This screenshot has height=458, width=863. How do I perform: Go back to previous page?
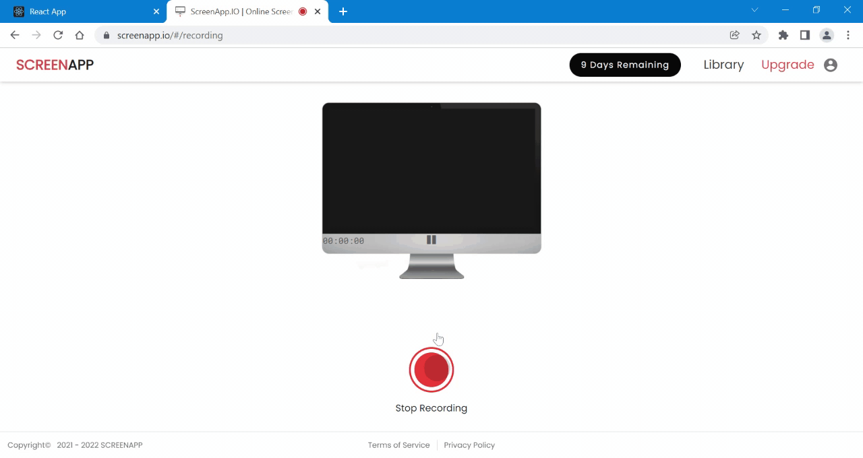tap(15, 35)
